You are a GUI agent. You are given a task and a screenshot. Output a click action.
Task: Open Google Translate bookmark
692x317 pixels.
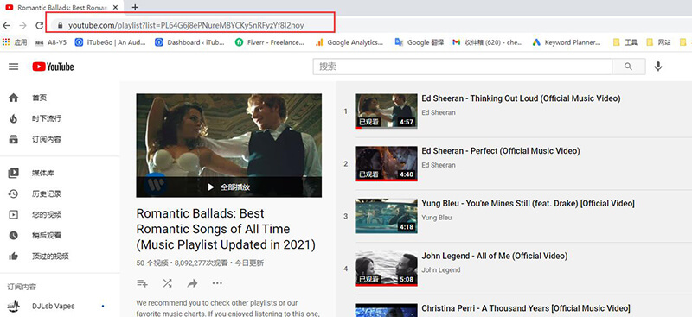point(420,42)
